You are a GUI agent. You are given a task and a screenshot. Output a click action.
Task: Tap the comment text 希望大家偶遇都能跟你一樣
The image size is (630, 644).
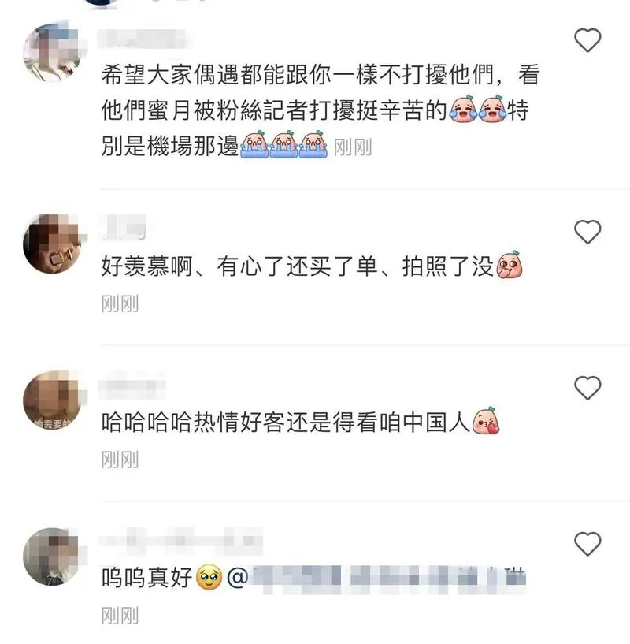321,110
